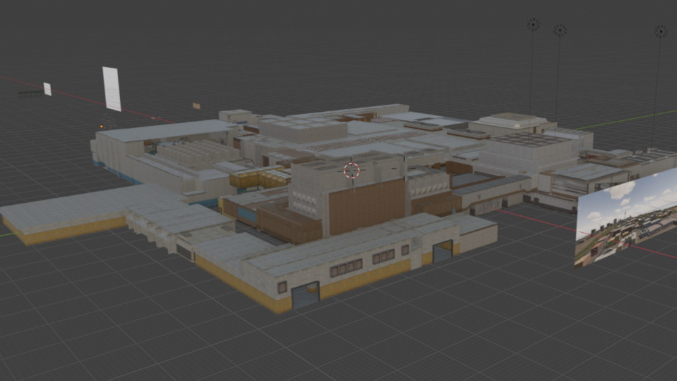
Task: Click the row of four windows
Action: (346, 267)
